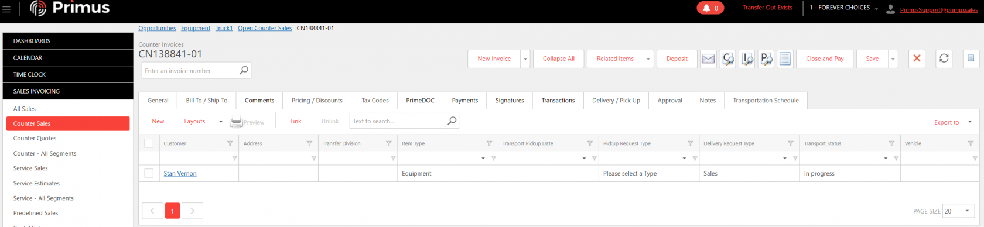This screenshot has height=227, width=984.
Task: Click the Link grid button
Action: point(296,122)
